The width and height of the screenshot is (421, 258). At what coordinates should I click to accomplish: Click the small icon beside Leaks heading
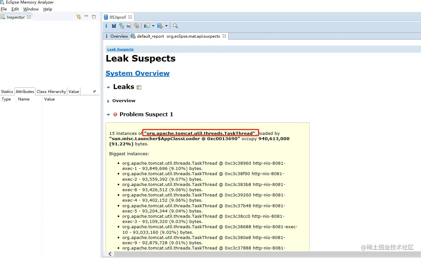pyautogui.click(x=139, y=87)
